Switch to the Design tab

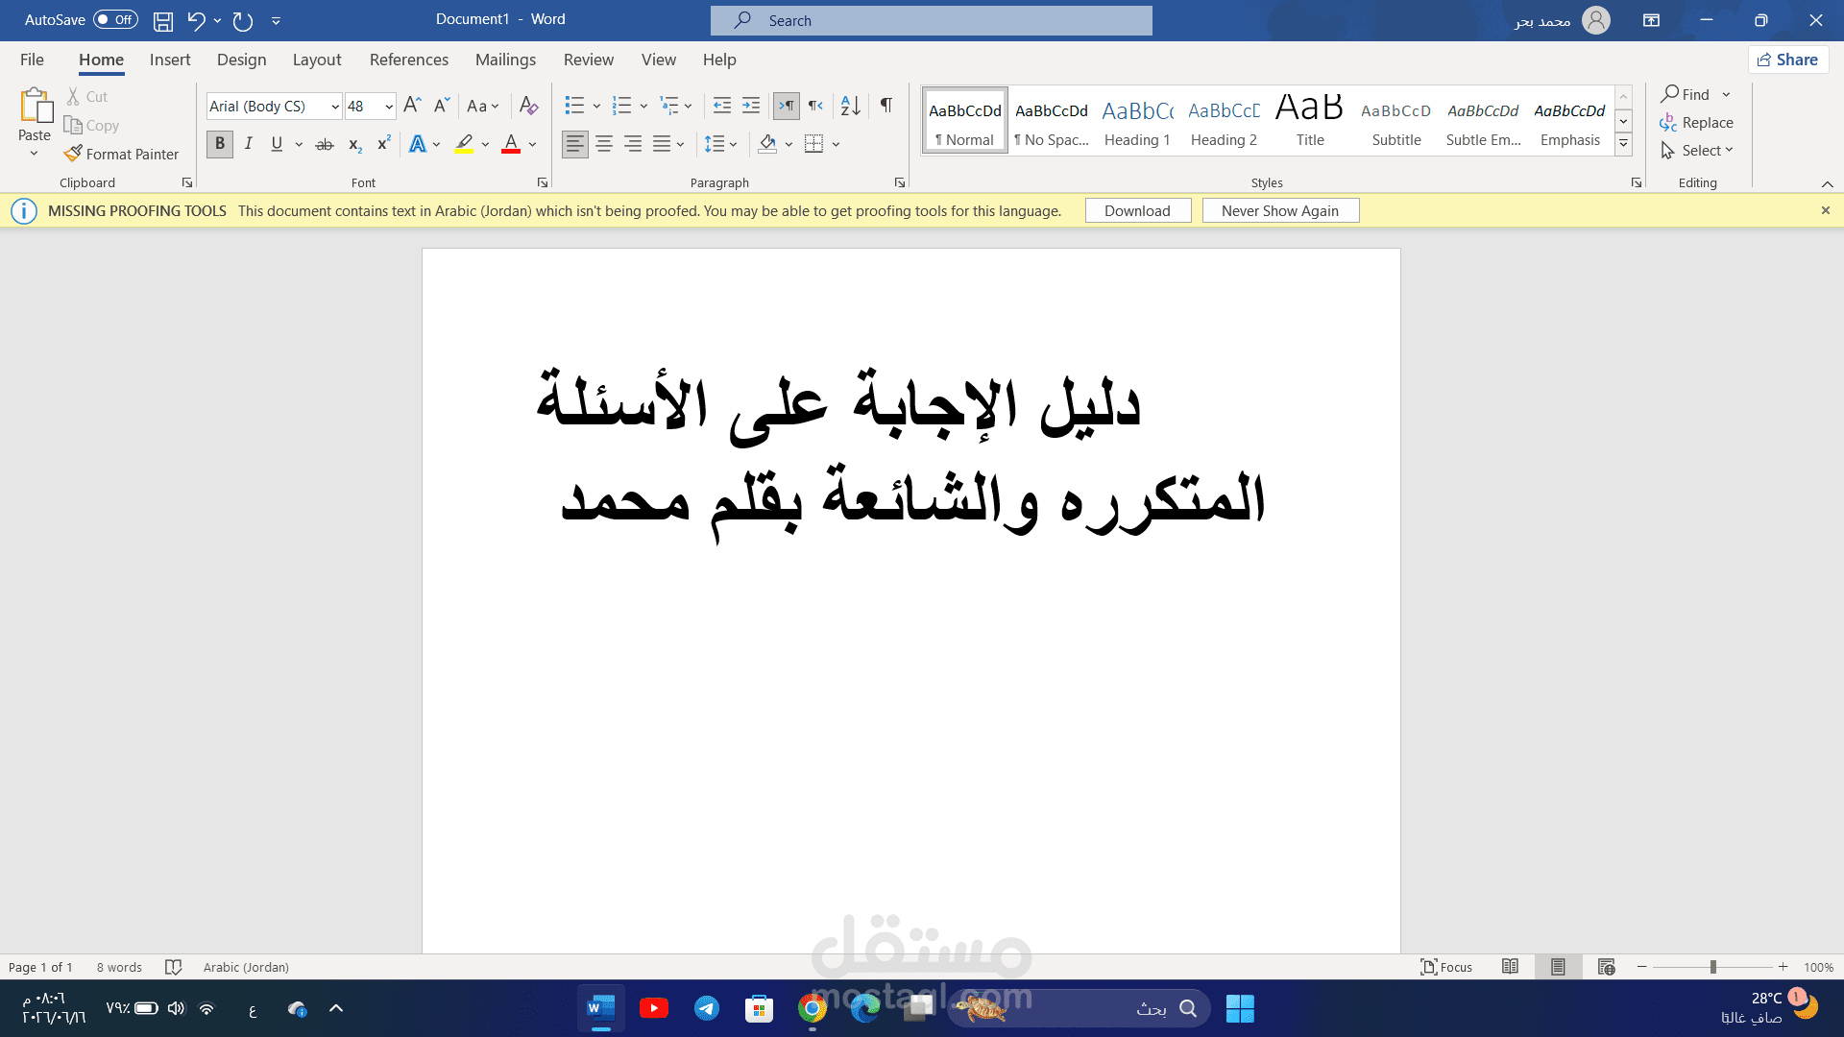(241, 60)
